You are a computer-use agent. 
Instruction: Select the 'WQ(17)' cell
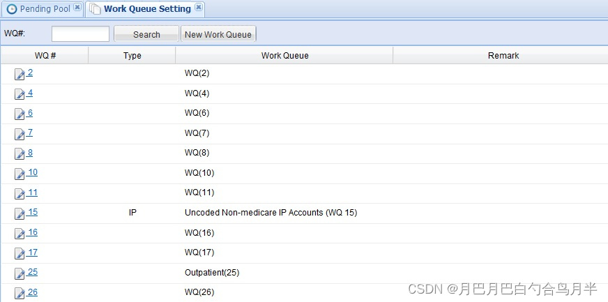(x=199, y=252)
